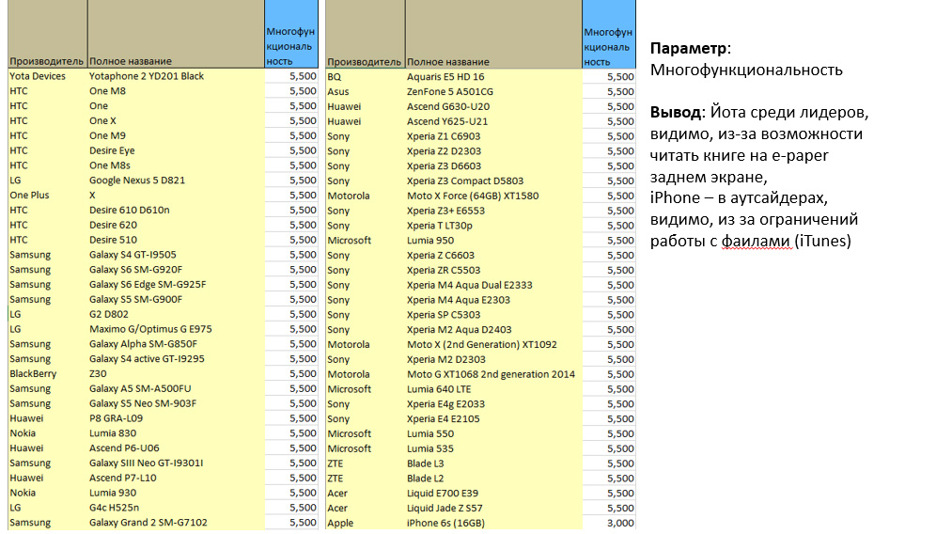Select the One M8 cell
952x534 pixels.
coord(176,91)
